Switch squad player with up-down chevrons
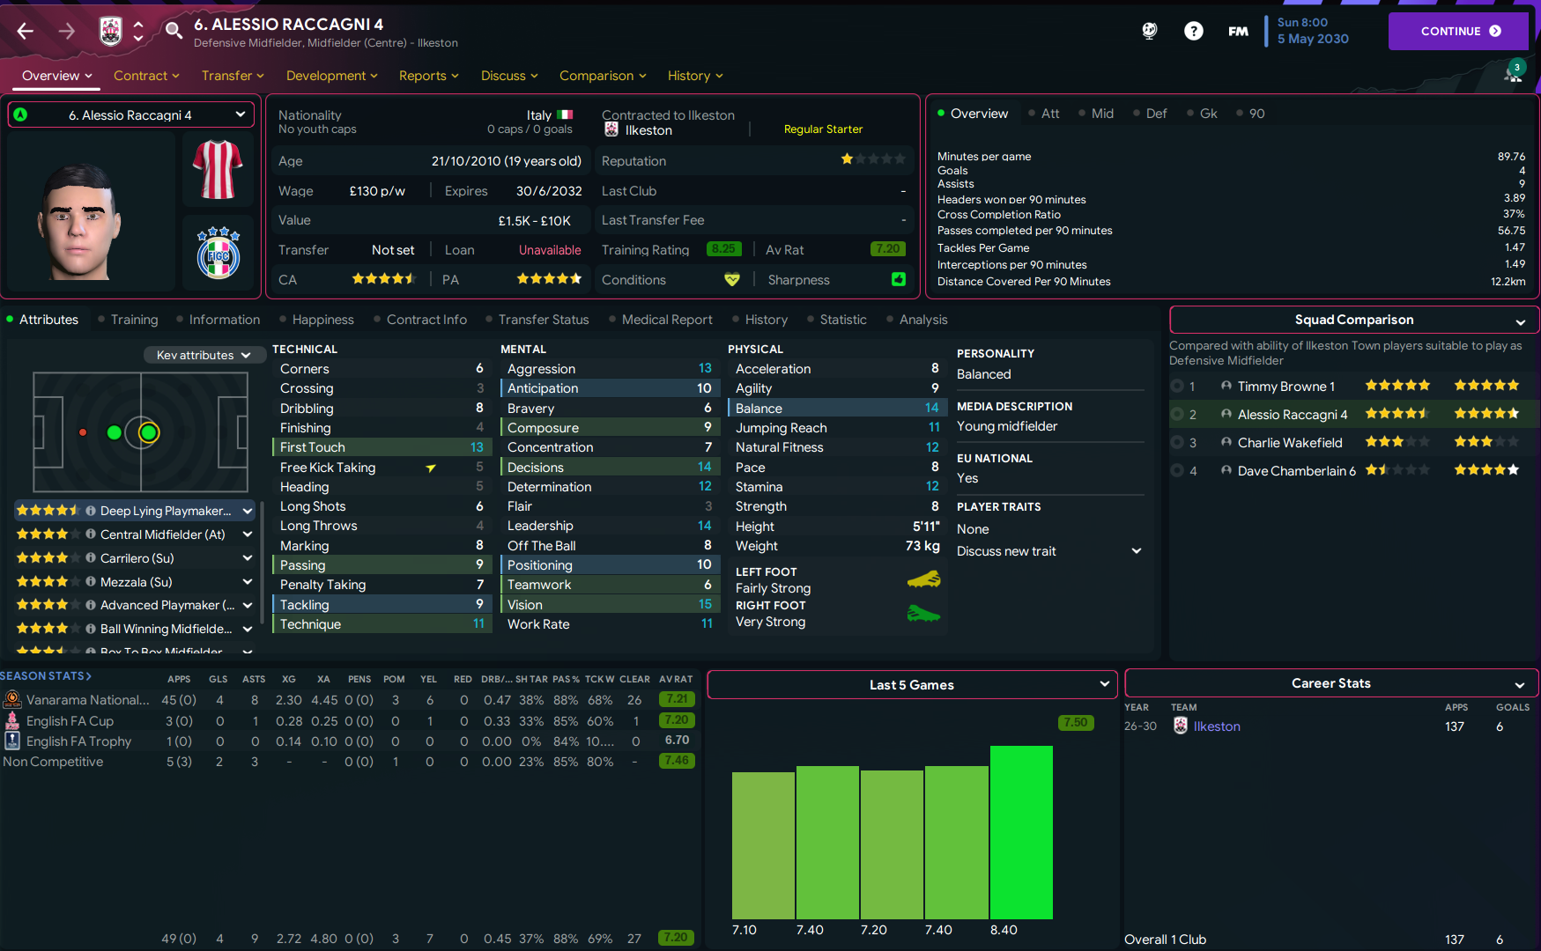 [138, 32]
